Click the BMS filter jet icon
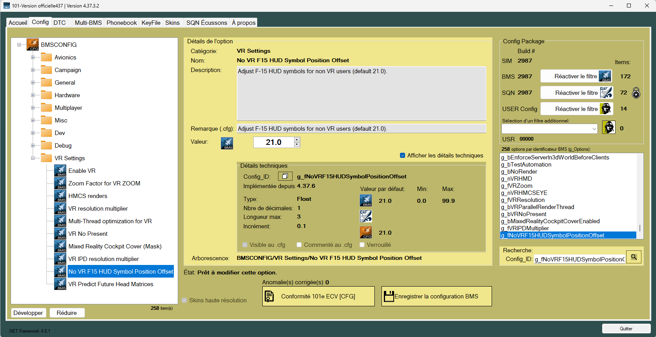This screenshot has width=656, height=337. click(x=605, y=76)
